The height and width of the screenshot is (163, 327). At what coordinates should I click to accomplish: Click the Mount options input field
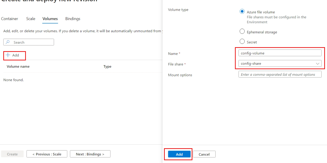pos(280,74)
